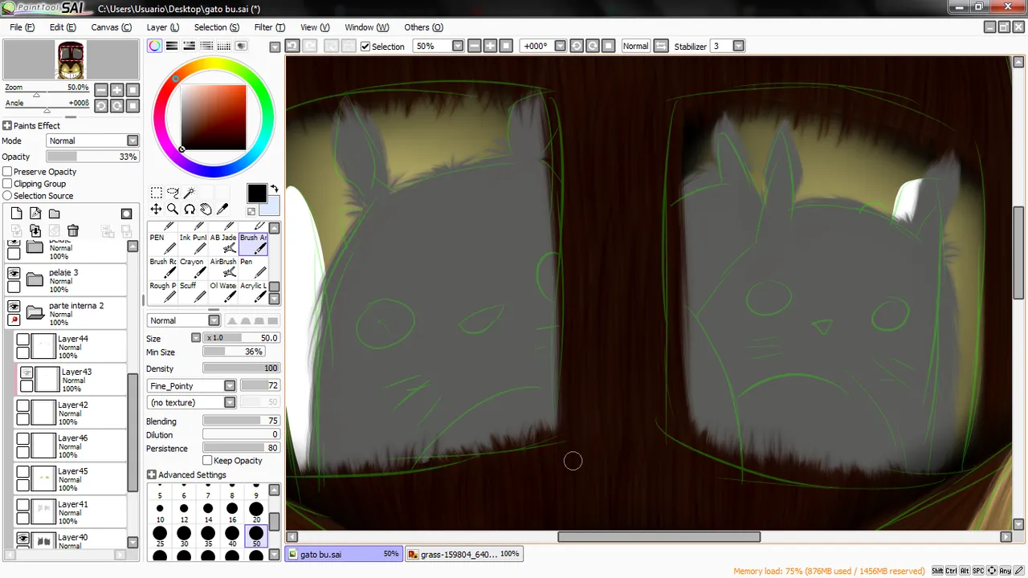Choose the Acrylic brush

(x=254, y=291)
